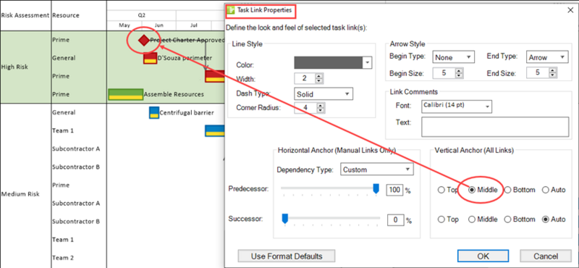Image resolution: width=579 pixels, height=268 pixels.
Task: Increase Corner Radius with up arrow
Action: (x=320, y=105)
